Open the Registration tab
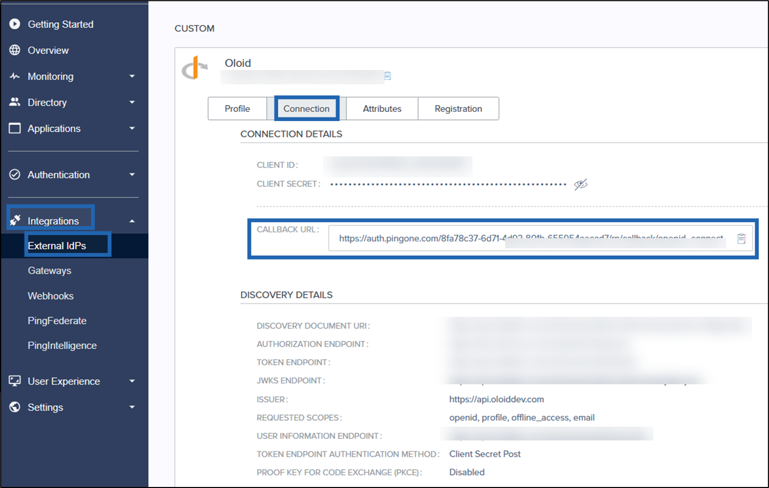 458,108
